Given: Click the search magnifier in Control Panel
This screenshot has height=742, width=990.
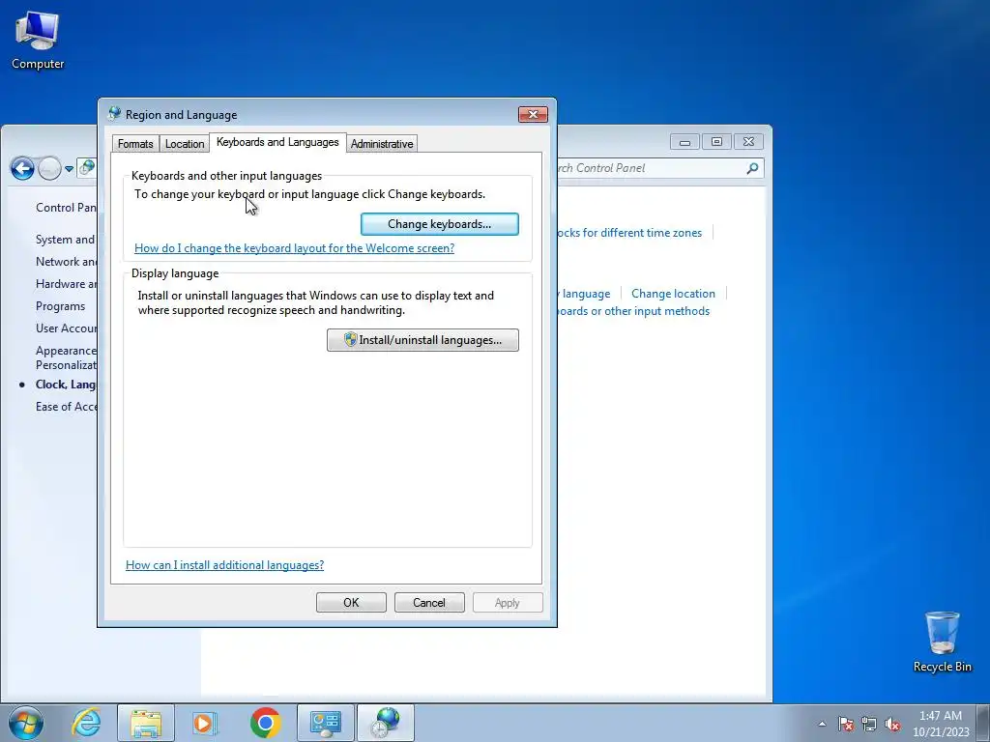Looking at the screenshot, I should 752,168.
